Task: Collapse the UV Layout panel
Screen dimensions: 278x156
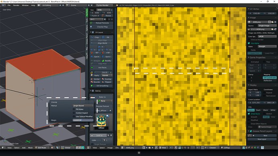Action: click(x=91, y=33)
